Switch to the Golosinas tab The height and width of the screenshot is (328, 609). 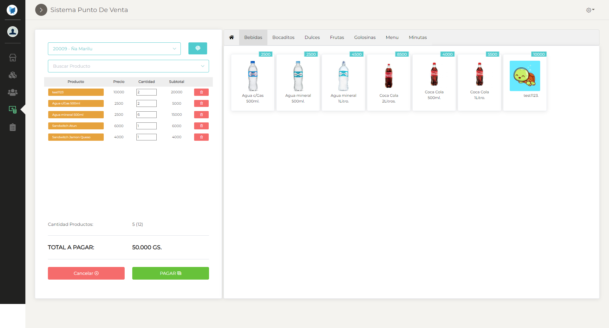(x=365, y=37)
